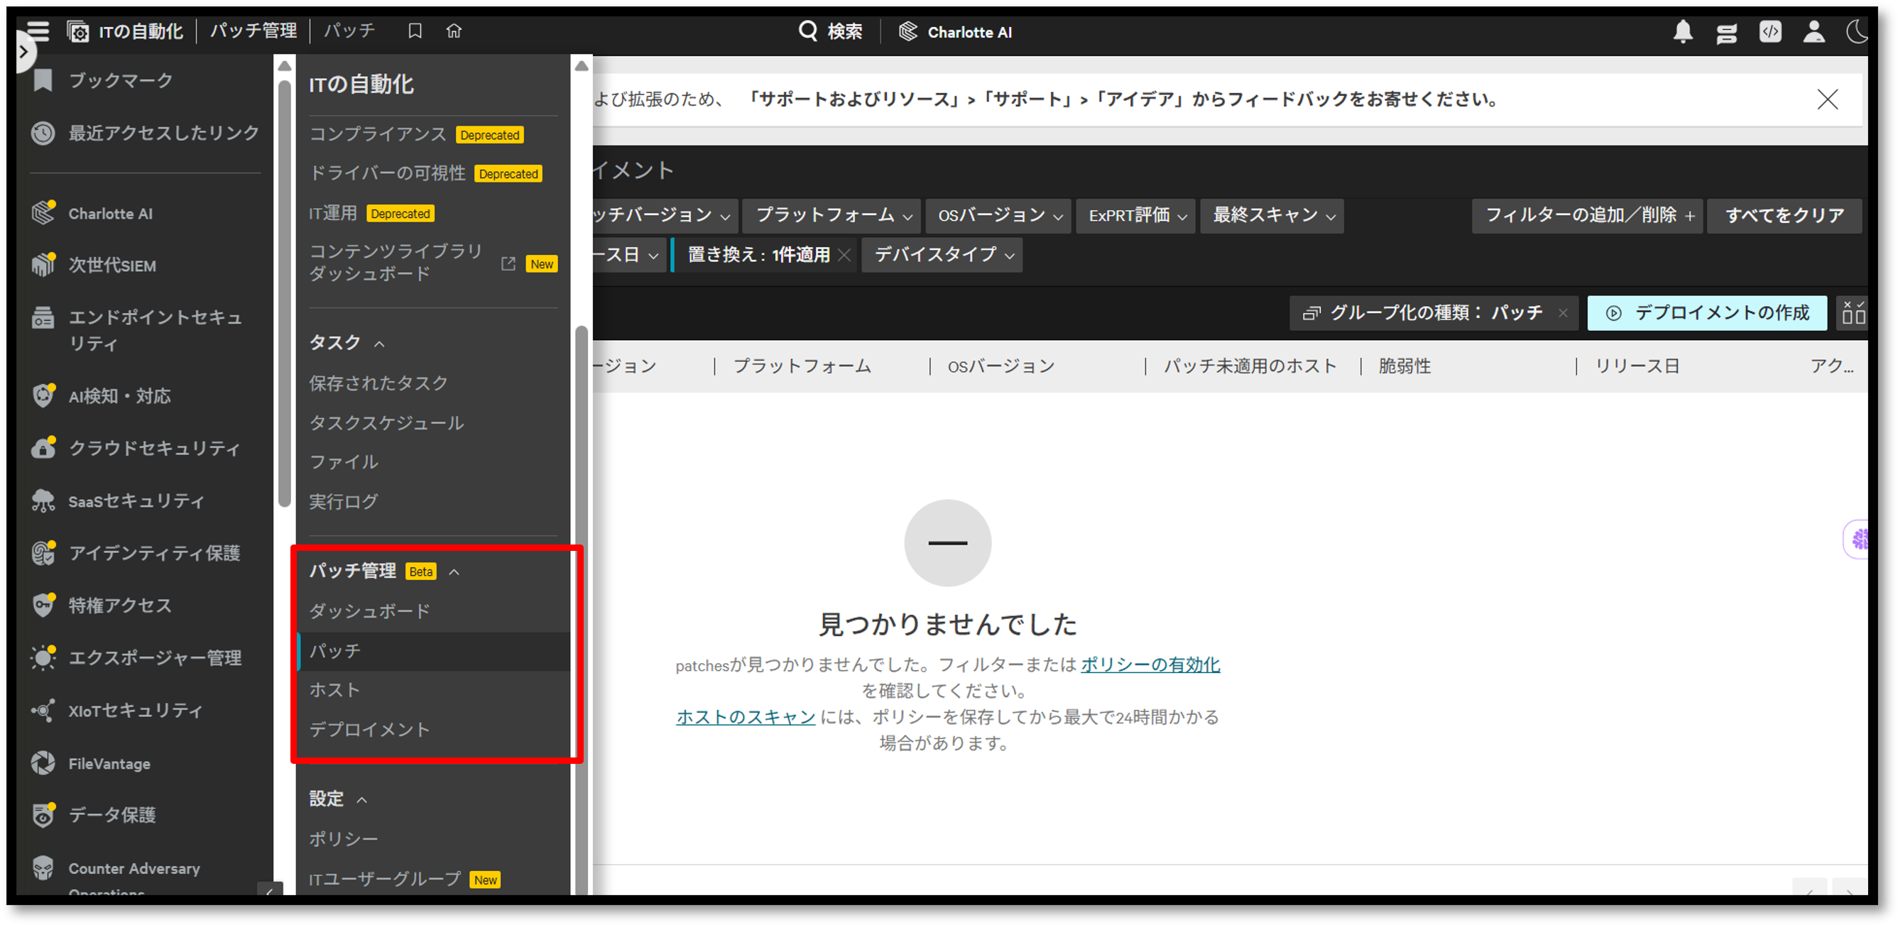Open the user account profile icon
This screenshot has width=1898, height=925.
coord(1814,32)
